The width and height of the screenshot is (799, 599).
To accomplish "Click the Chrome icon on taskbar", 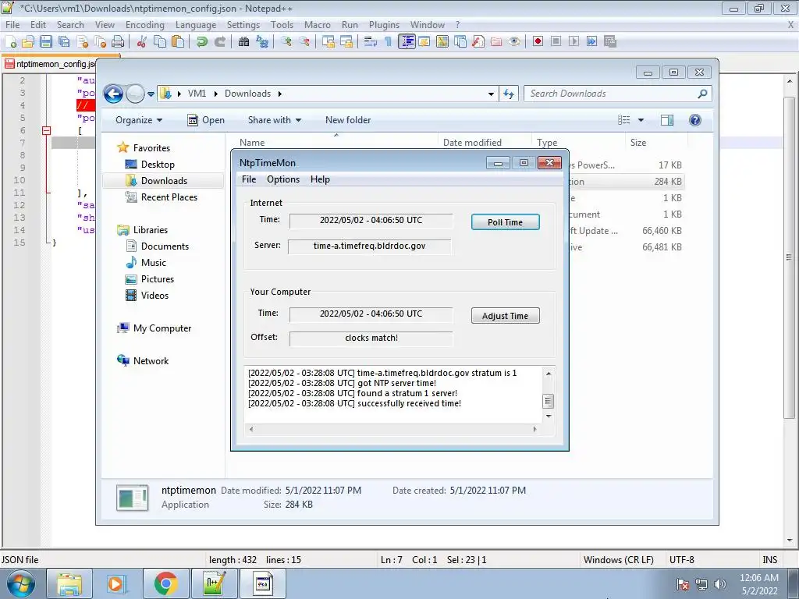I will [165, 583].
